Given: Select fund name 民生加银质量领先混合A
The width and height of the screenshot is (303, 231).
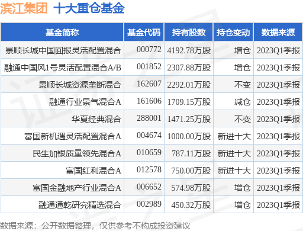Looking at the screenshot, I should pos(77,153).
